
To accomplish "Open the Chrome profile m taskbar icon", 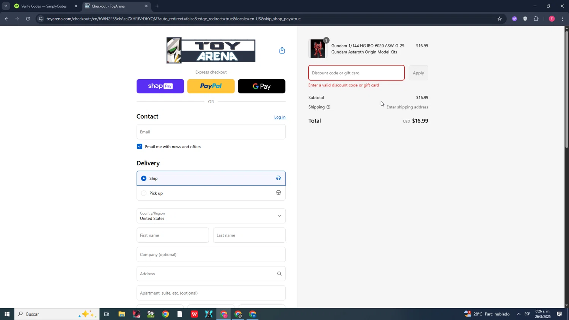I will click(x=253, y=314).
